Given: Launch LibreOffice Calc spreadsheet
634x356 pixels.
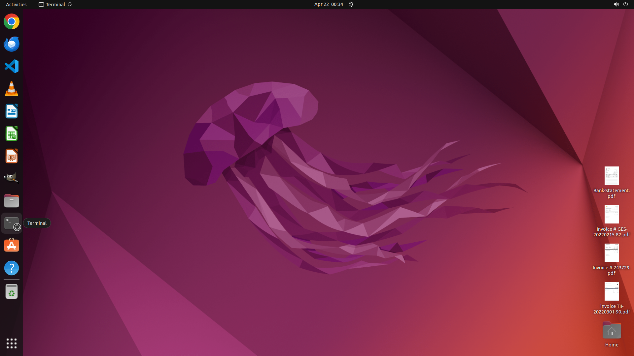Looking at the screenshot, I should [x=12, y=134].
